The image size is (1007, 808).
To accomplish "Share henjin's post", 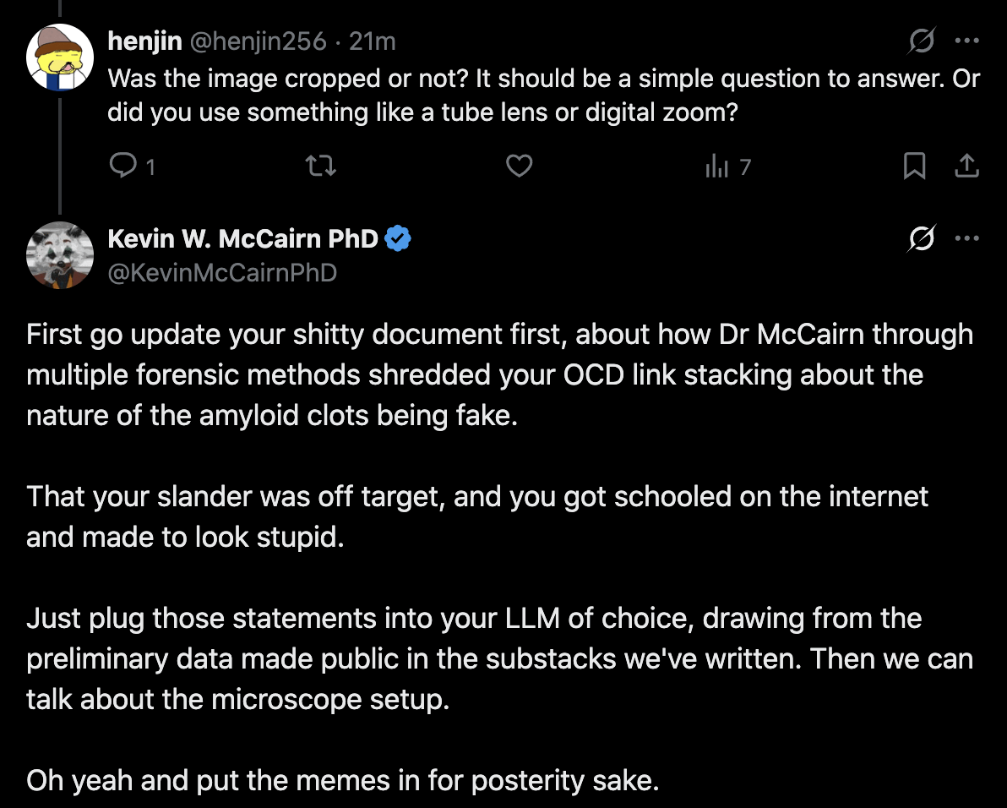I will pos(966,167).
